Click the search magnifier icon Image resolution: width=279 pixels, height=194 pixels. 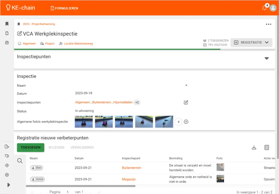pyautogui.click(x=20, y=161)
